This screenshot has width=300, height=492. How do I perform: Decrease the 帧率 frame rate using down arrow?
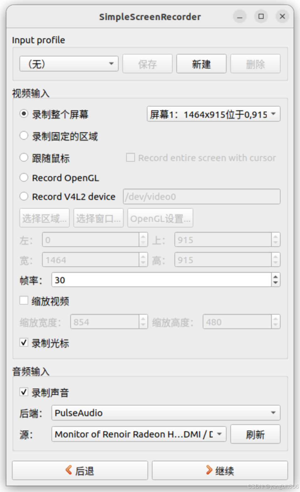(276, 283)
